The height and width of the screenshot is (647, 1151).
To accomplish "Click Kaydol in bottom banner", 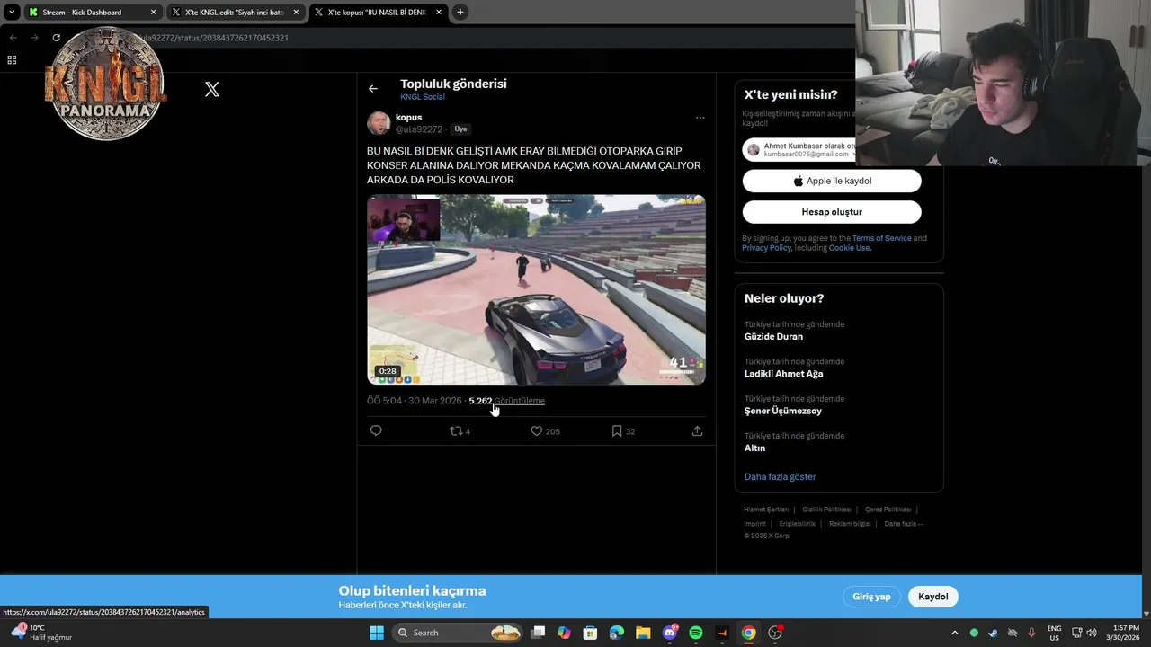I will 932,597.
